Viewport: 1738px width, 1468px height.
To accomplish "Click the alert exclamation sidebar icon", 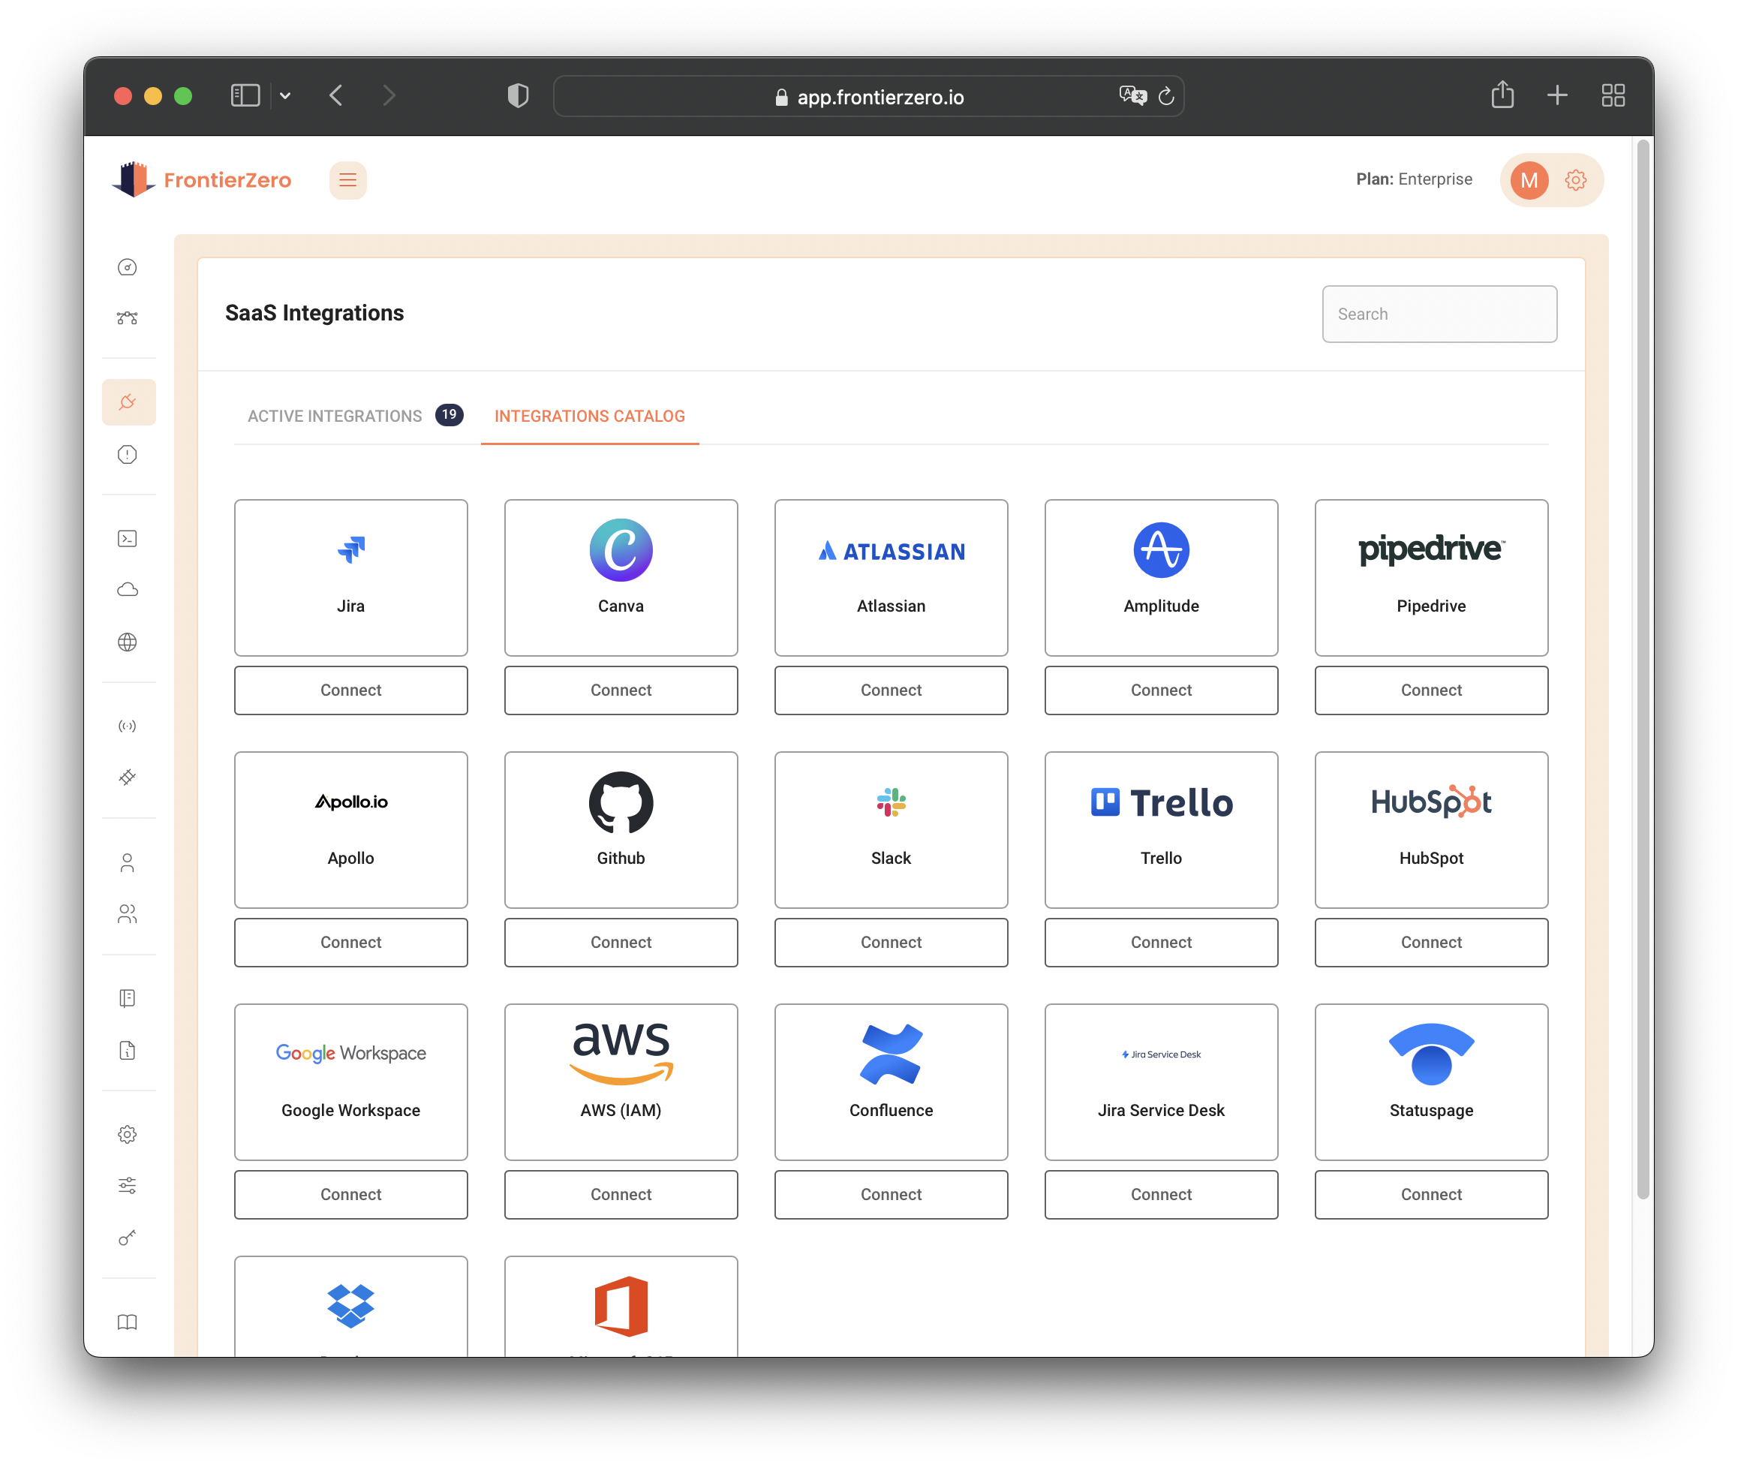I will click(x=128, y=456).
